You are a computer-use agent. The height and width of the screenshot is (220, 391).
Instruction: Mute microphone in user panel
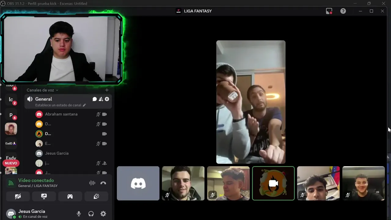(x=79, y=214)
